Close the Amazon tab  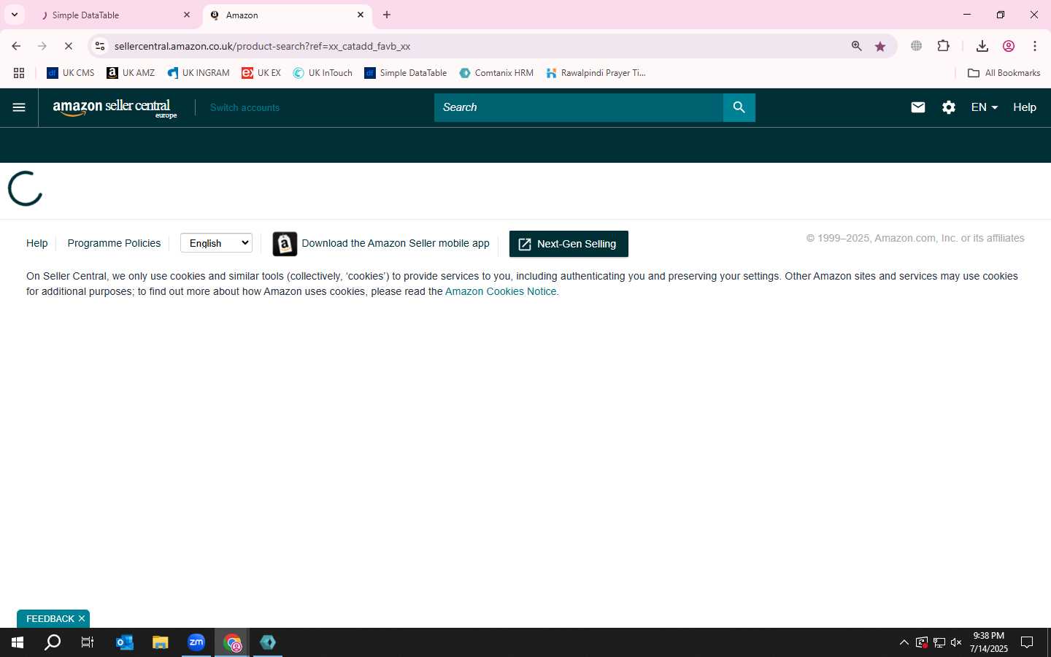361,15
